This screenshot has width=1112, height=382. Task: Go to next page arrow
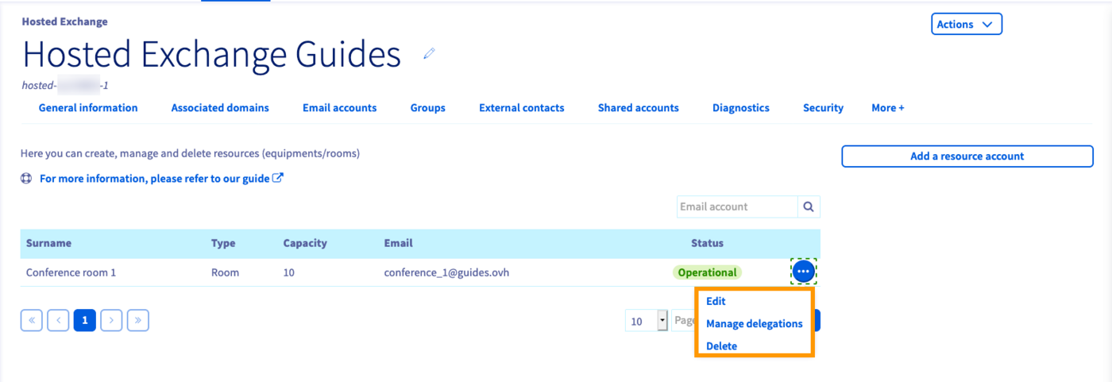point(111,320)
